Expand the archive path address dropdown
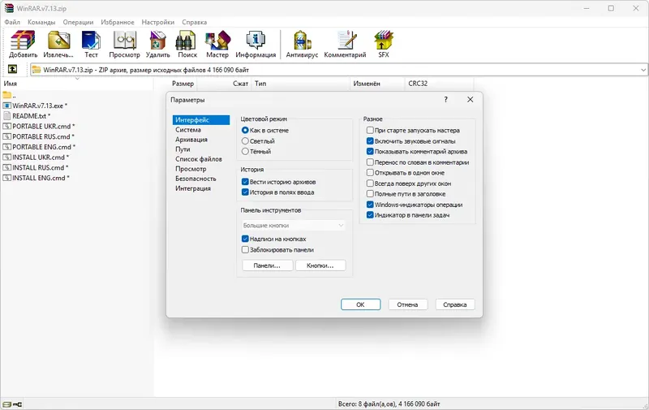Screen dimensions: 649x410 [643, 70]
